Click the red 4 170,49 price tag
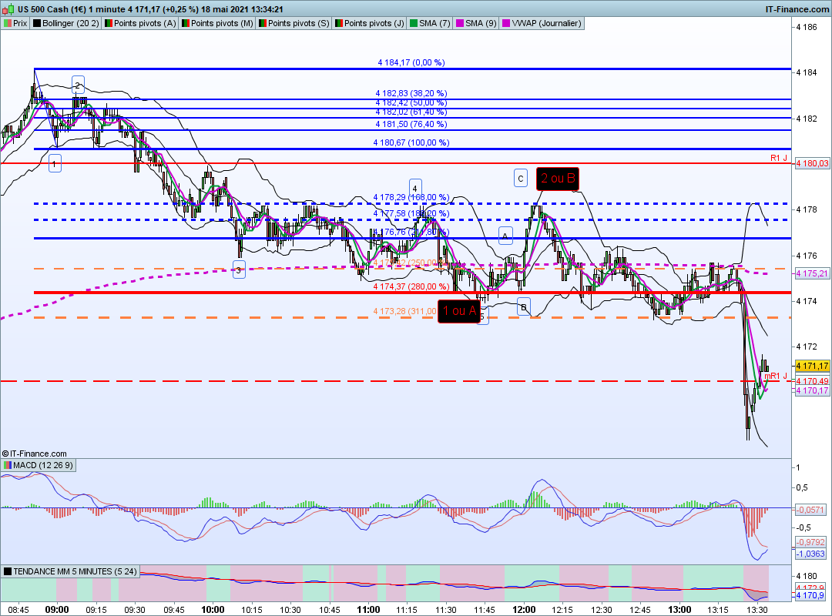Screen dimensions: 832x616 click(x=812, y=381)
